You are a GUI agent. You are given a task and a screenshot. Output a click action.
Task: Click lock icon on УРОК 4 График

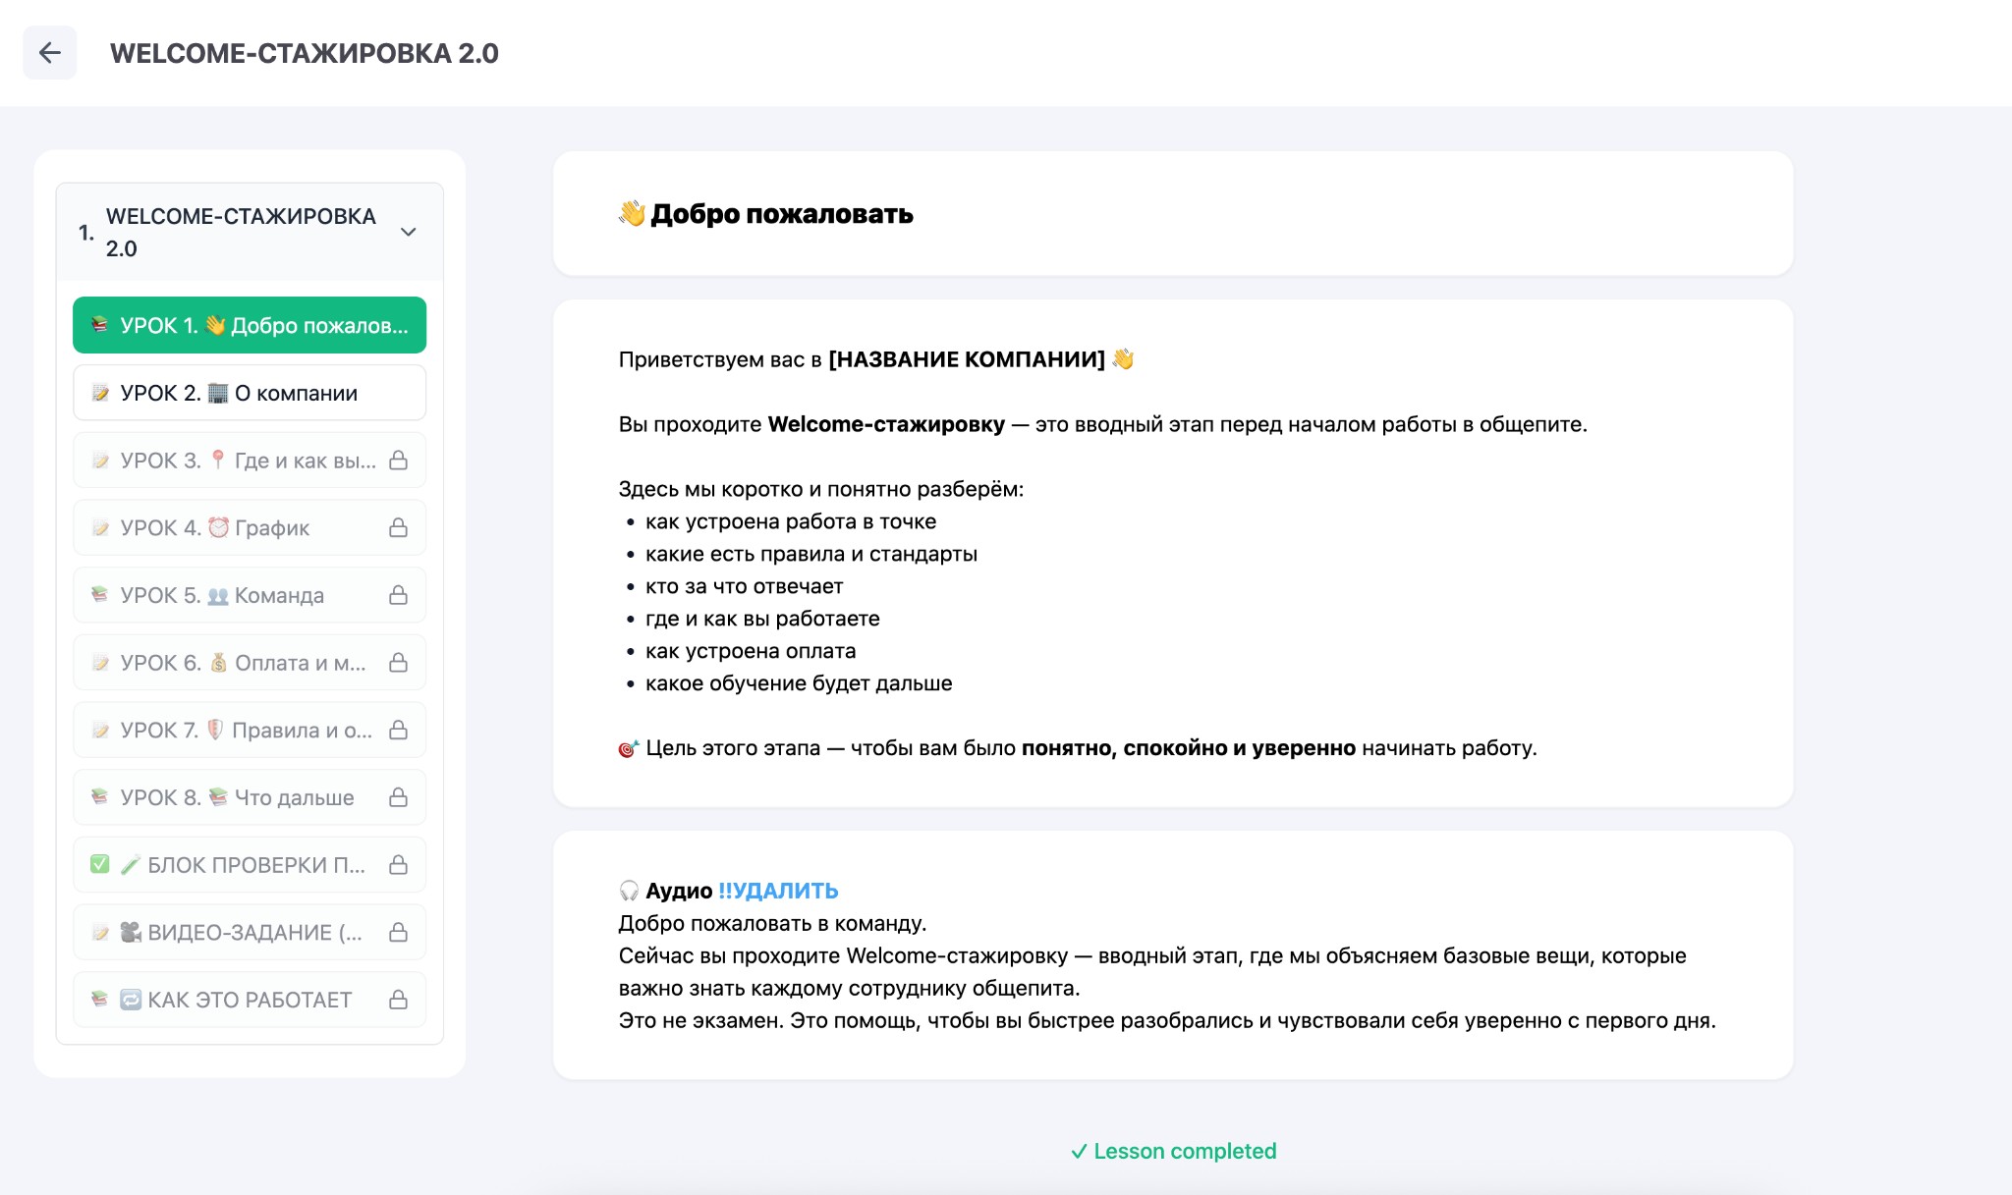tap(398, 528)
